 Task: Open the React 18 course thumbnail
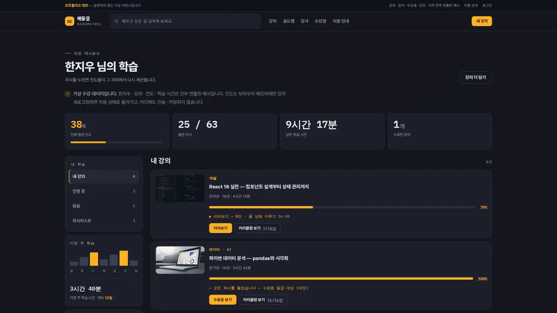pyautogui.click(x=180, y=188)
